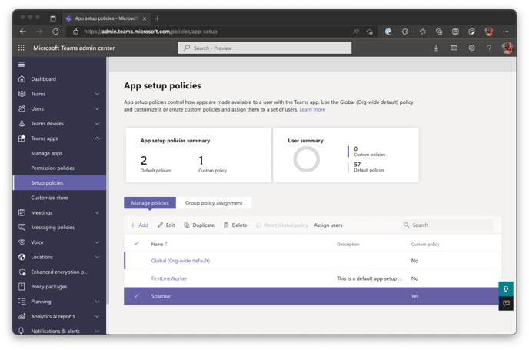Viewport: 529px width, 350px height.
Task: Expand the Locations chevron
Action: (x=97, y=257)
